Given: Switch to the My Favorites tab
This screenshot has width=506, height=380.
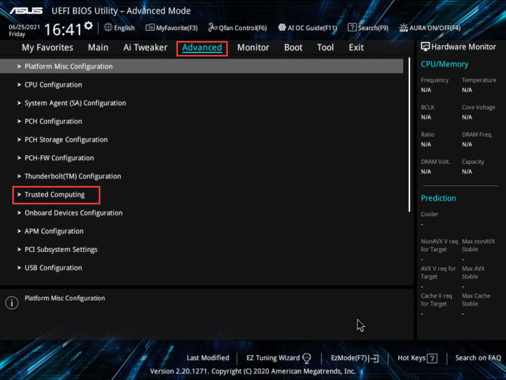Looking at the screenshot, I should point(47,47).
